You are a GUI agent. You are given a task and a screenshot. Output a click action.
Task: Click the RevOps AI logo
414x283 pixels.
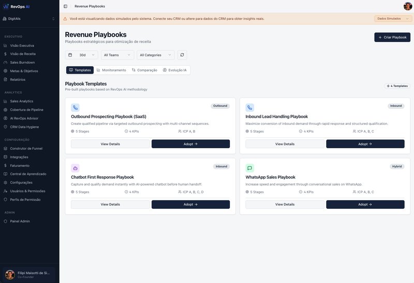click(x=17, y=7)
